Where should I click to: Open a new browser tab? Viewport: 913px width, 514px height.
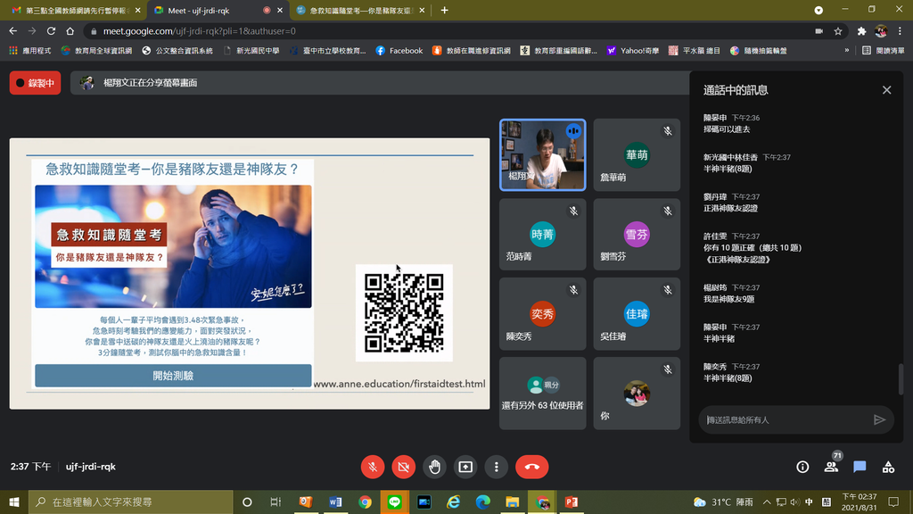pyautogui.click(x=444, y=11)
